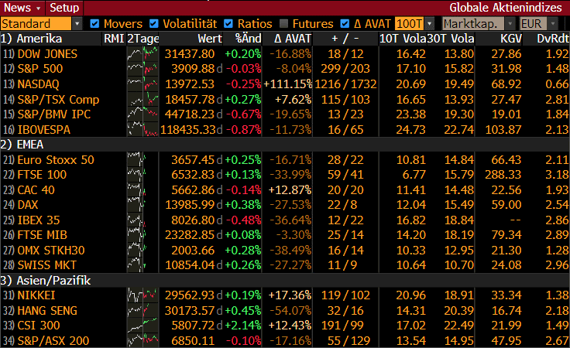Select the S&P/TSX Comp index

pos(58,100)
